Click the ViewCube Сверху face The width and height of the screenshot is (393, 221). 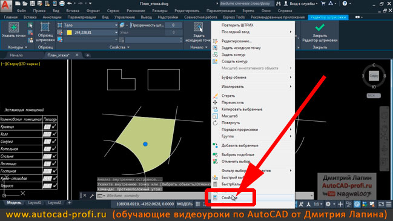pos(374,76)
